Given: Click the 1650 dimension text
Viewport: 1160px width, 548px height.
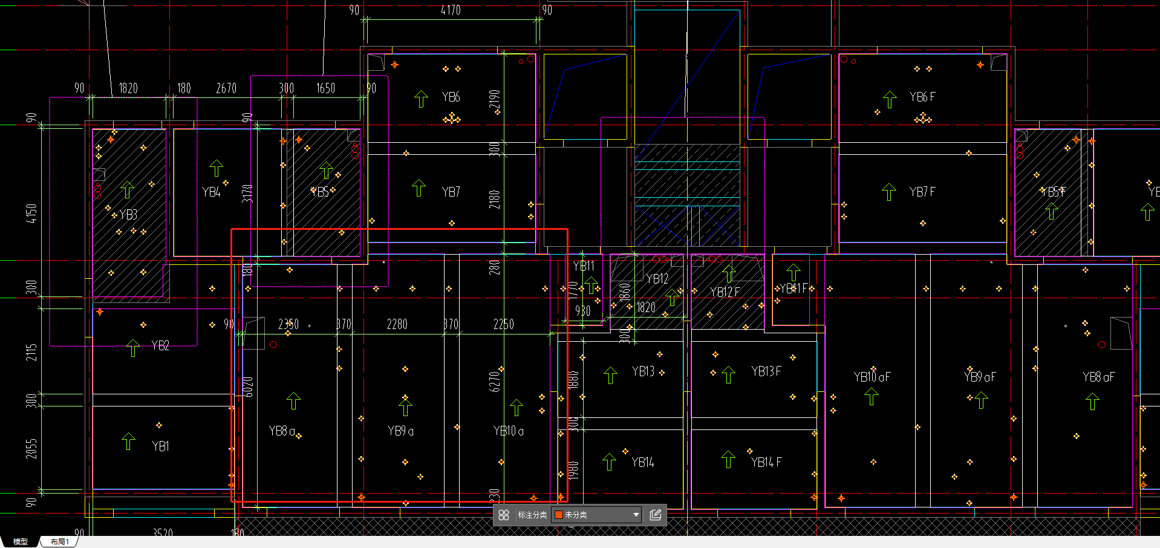Looking at the screenshot, I should click(x=325, y=88).
